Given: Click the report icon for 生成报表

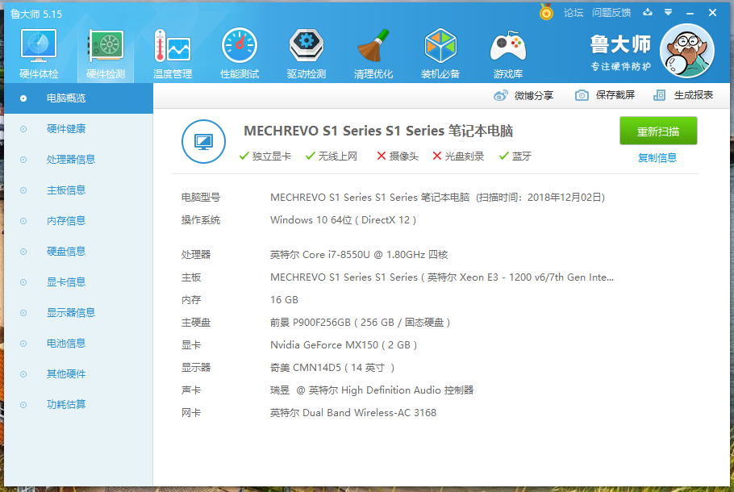Looking at the screenshot, I should pos(659,95).
